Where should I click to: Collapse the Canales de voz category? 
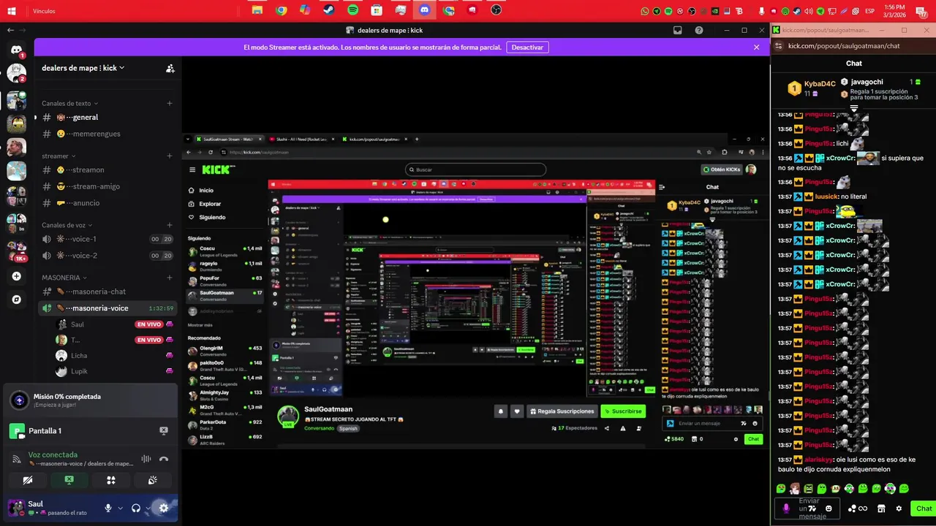pyautogui.click(x=67, y=225)
